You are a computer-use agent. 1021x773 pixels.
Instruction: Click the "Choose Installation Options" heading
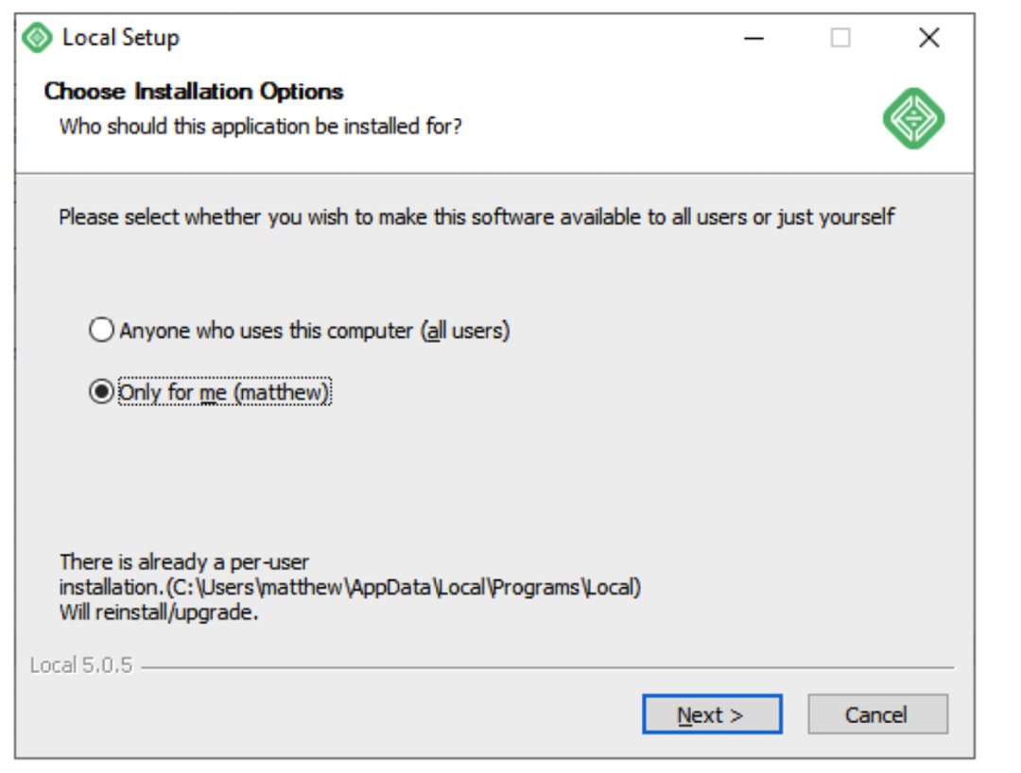pos(194,92)
